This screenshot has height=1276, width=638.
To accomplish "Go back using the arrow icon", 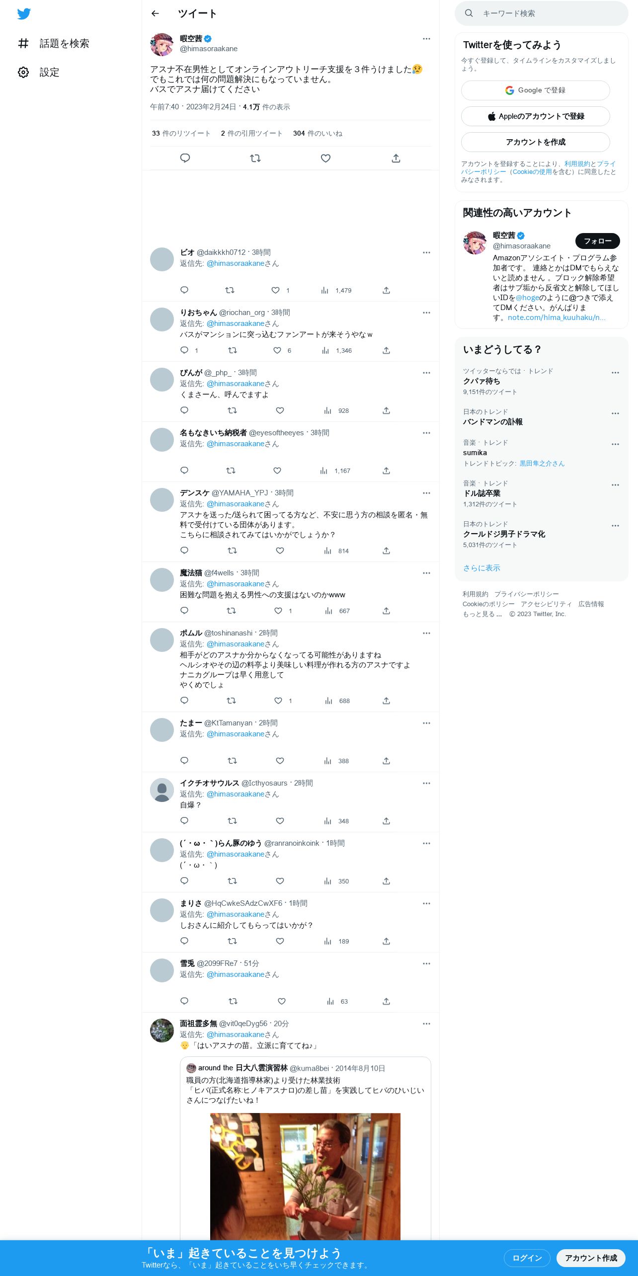I will (155, 13).
